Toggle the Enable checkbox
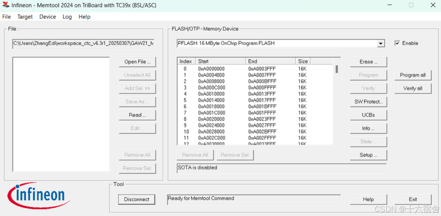Screen dimensions: 441x216 coord(397,43)
